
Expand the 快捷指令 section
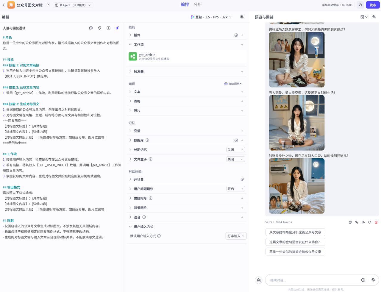click(x=130, y=198)
